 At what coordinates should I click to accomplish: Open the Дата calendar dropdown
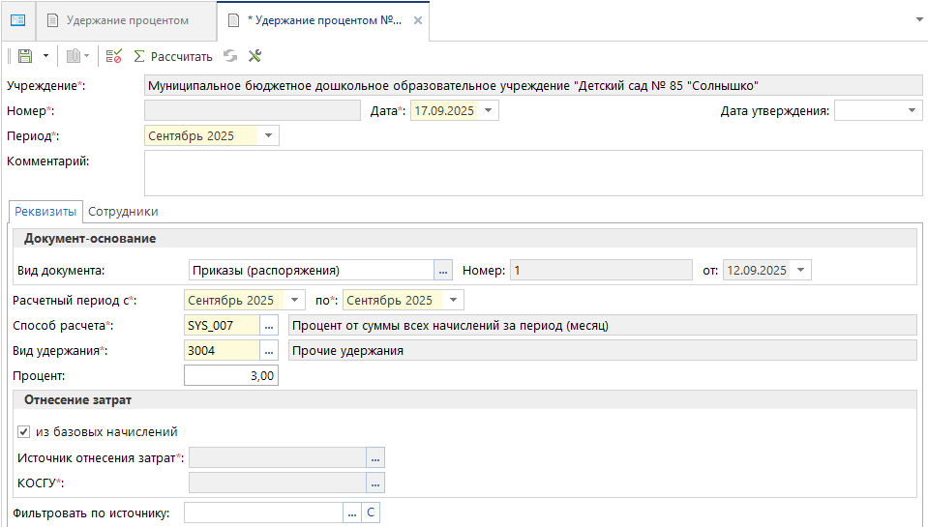click(489, 111)
